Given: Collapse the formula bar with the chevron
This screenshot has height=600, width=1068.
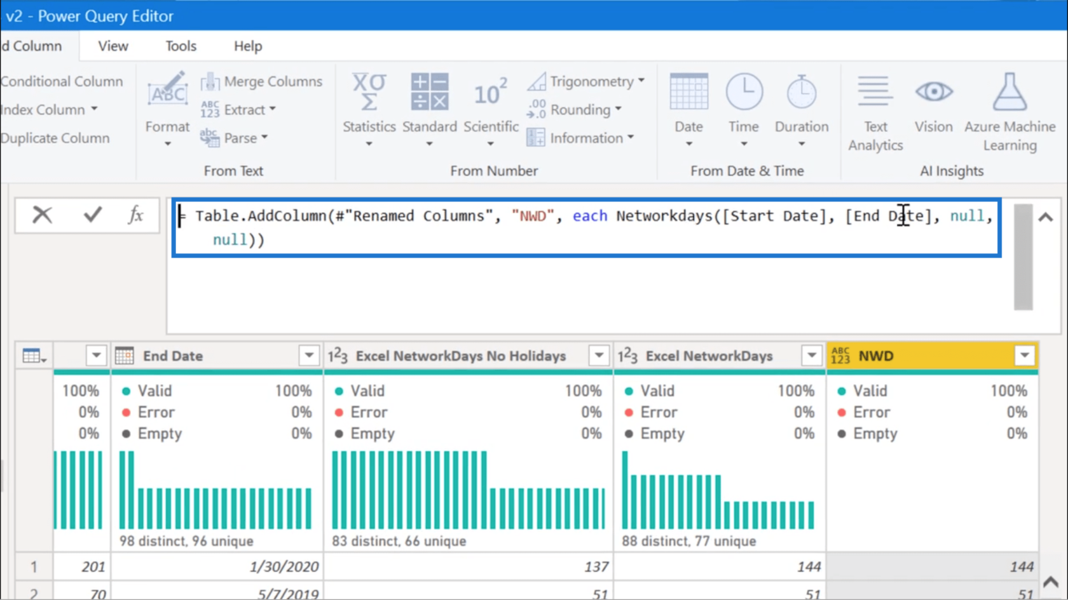Looking at the screenshot, I should click(1046, 217).
